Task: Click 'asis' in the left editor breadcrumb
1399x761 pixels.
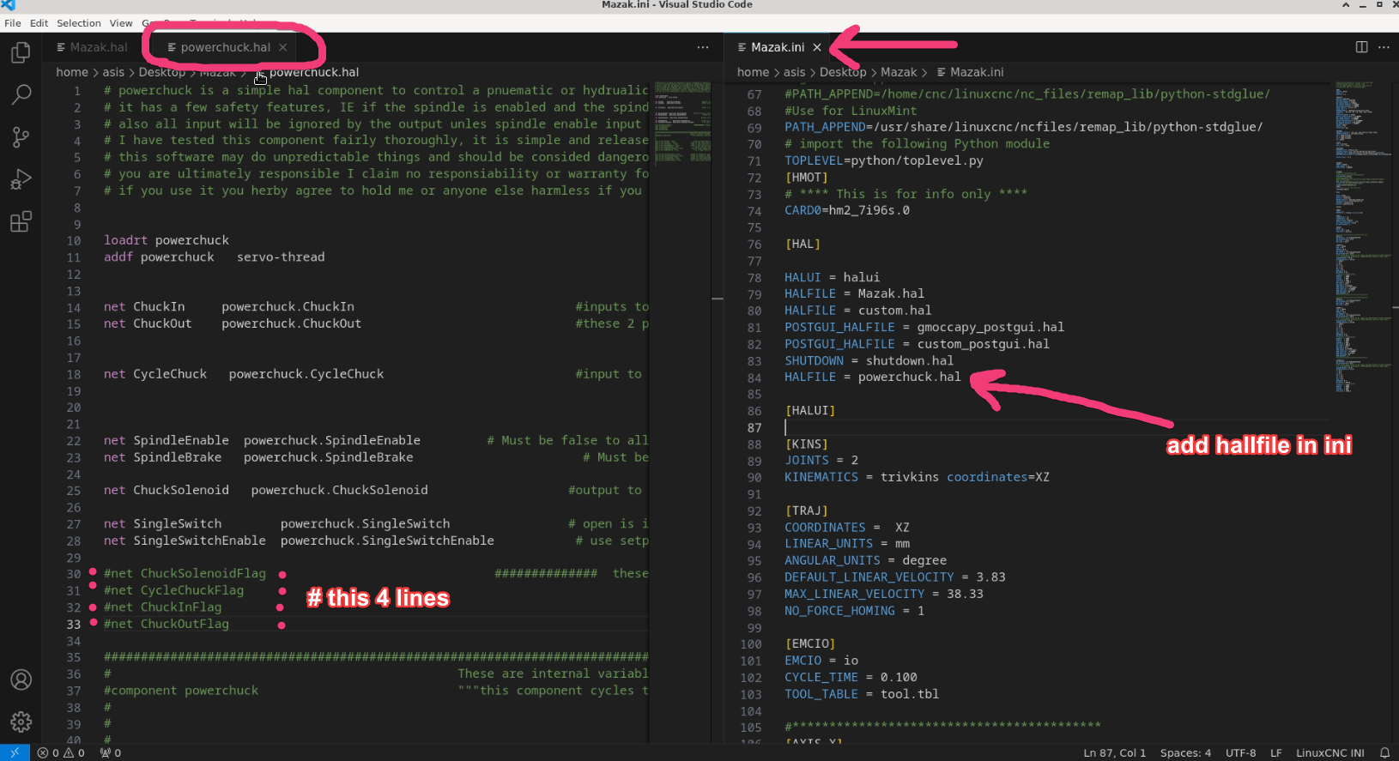Action: point(113,72)
